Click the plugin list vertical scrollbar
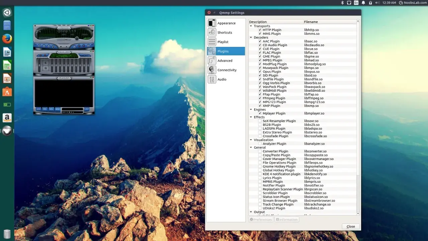Viewport: 428px width, 241px height. [358, 117]
